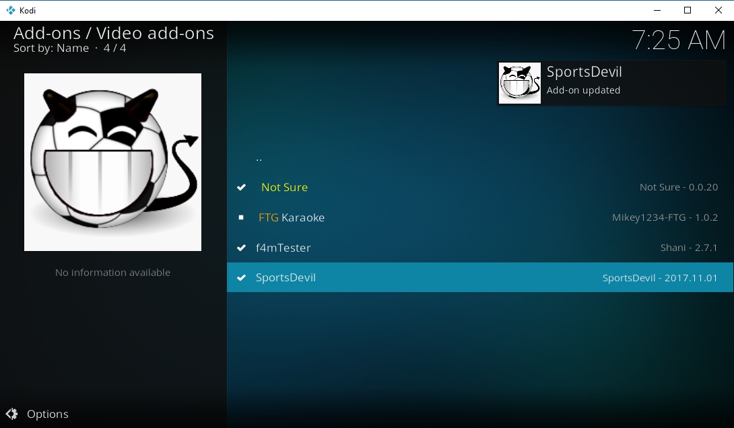Viewport: 734px width, 428px height.
Task: Maximize the Kodi window
Action: (x=688, y=10)
